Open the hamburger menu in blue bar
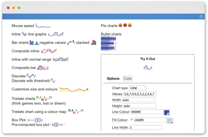 click(201, 17)
